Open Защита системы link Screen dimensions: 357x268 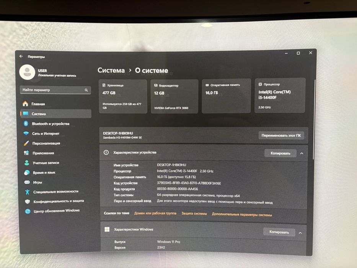tap(194, 214)
